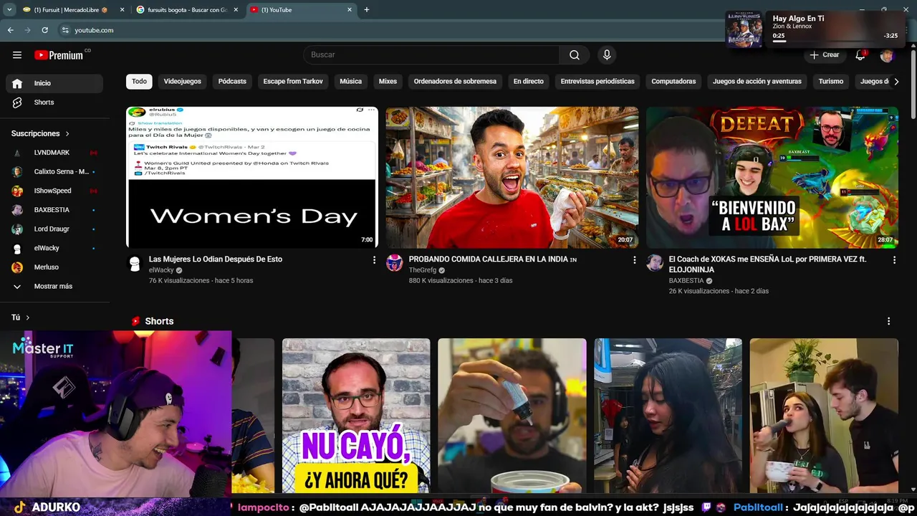This screenshot has height=516, width=917.
Task: Open the Shorts section three-dot menu
Action: click(x=888, y=321)
